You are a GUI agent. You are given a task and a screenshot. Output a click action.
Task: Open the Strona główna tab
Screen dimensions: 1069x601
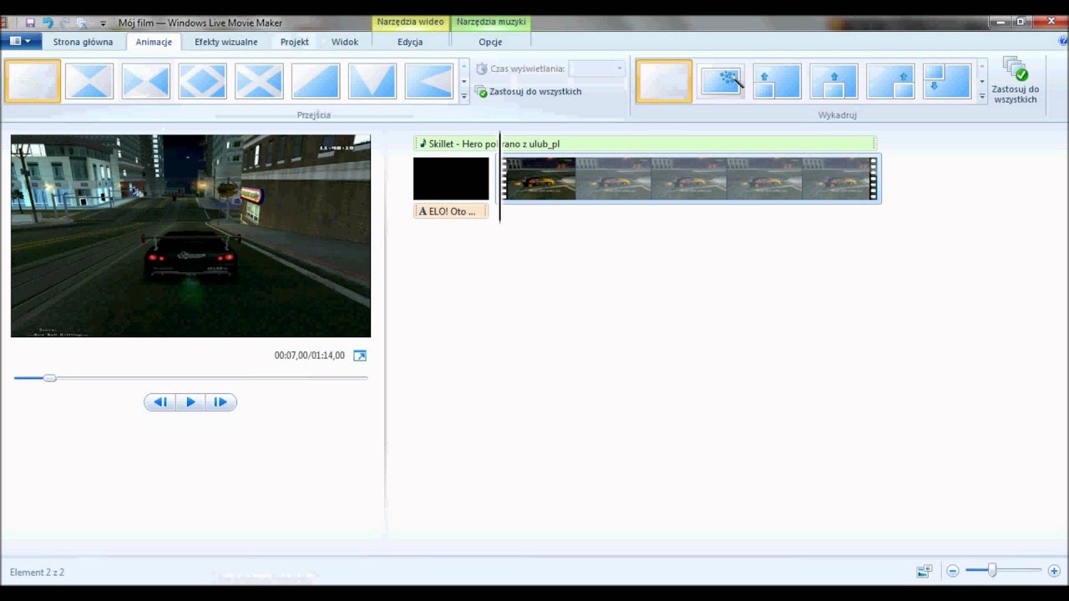pyautogui.click(x=83, y=42)
